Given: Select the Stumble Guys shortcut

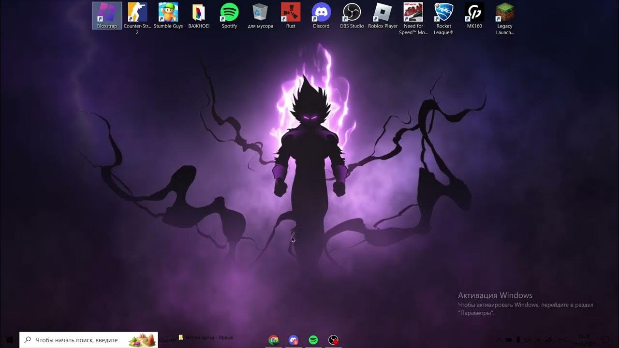Looking at the screenshot, I should [x=168, y=15].
